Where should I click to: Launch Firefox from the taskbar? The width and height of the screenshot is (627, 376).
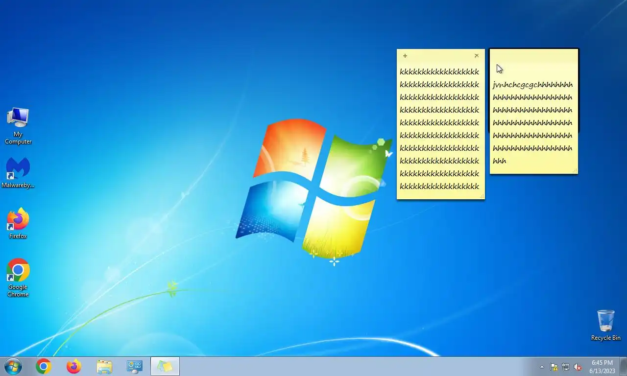pyautogui.click(x=74, y=366)
